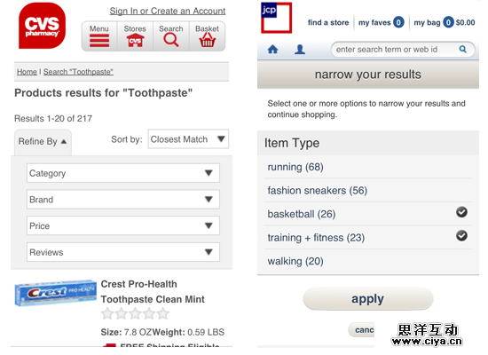
Task: Open the Closest Match sort dropdown
Action: [188, 138]
